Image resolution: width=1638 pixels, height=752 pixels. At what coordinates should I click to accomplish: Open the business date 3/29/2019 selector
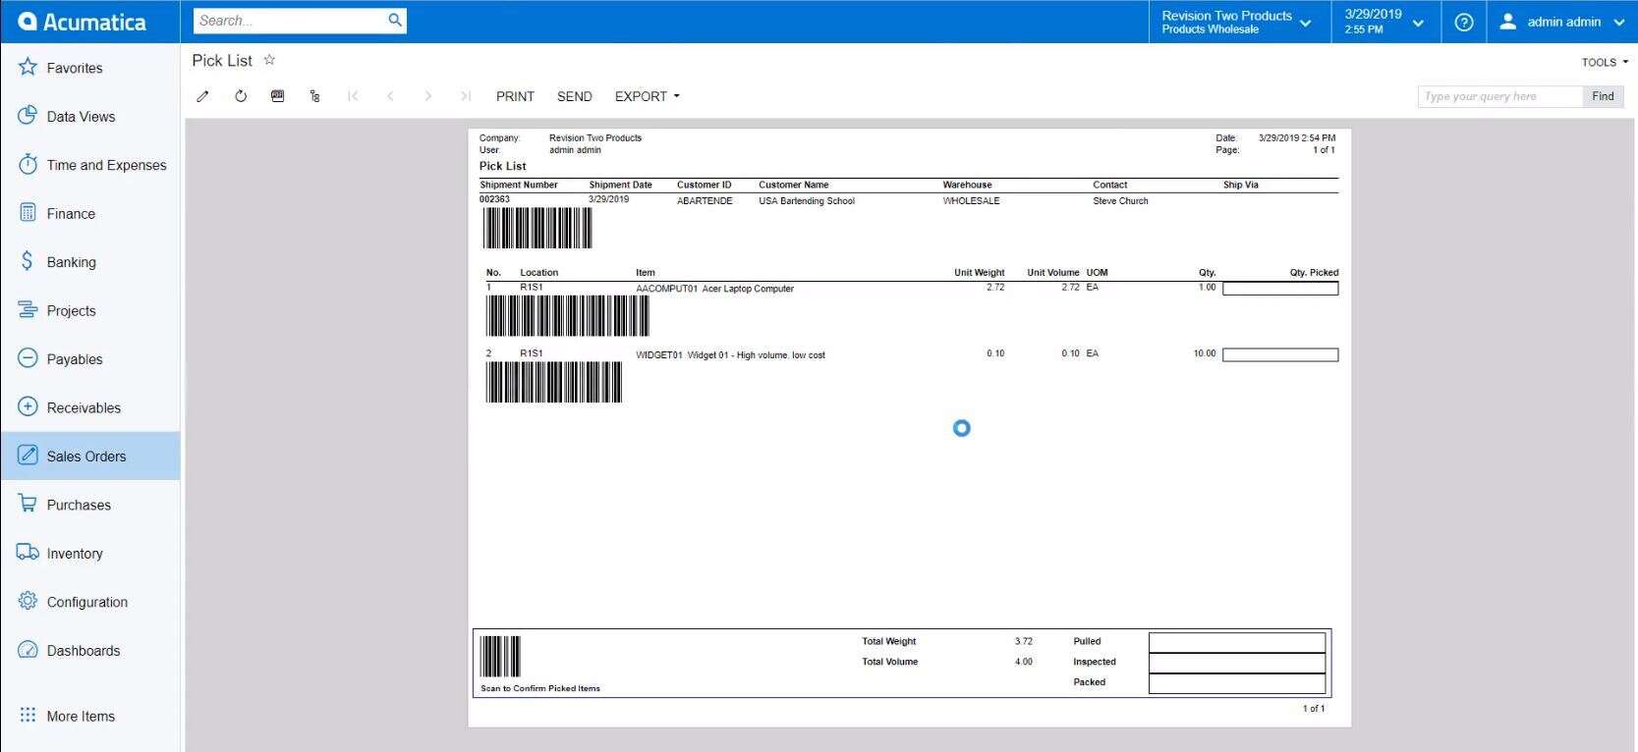tap(1384, 22)
